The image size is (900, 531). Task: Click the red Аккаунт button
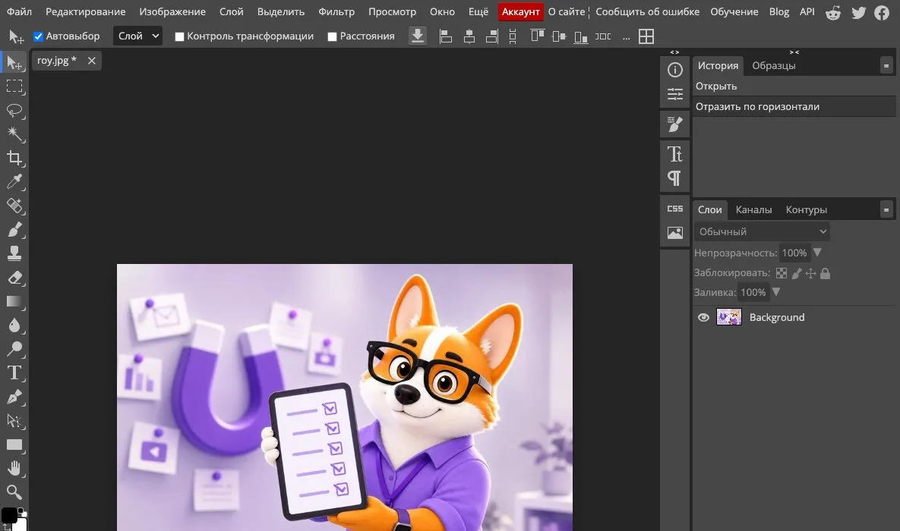click(x=520, y=11)
